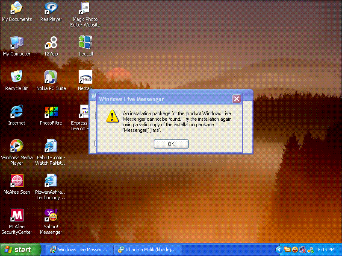Open the My Documents desktop icon
This screenshot has height=256, width=342.
click(x=17, y=12)
